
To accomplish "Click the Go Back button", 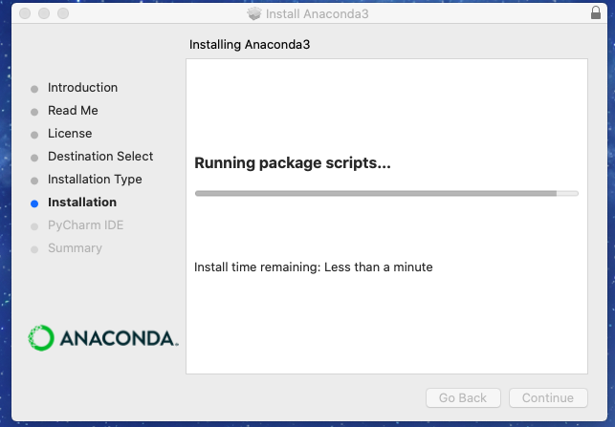I will pyautogui.click(x=463, y=397).
